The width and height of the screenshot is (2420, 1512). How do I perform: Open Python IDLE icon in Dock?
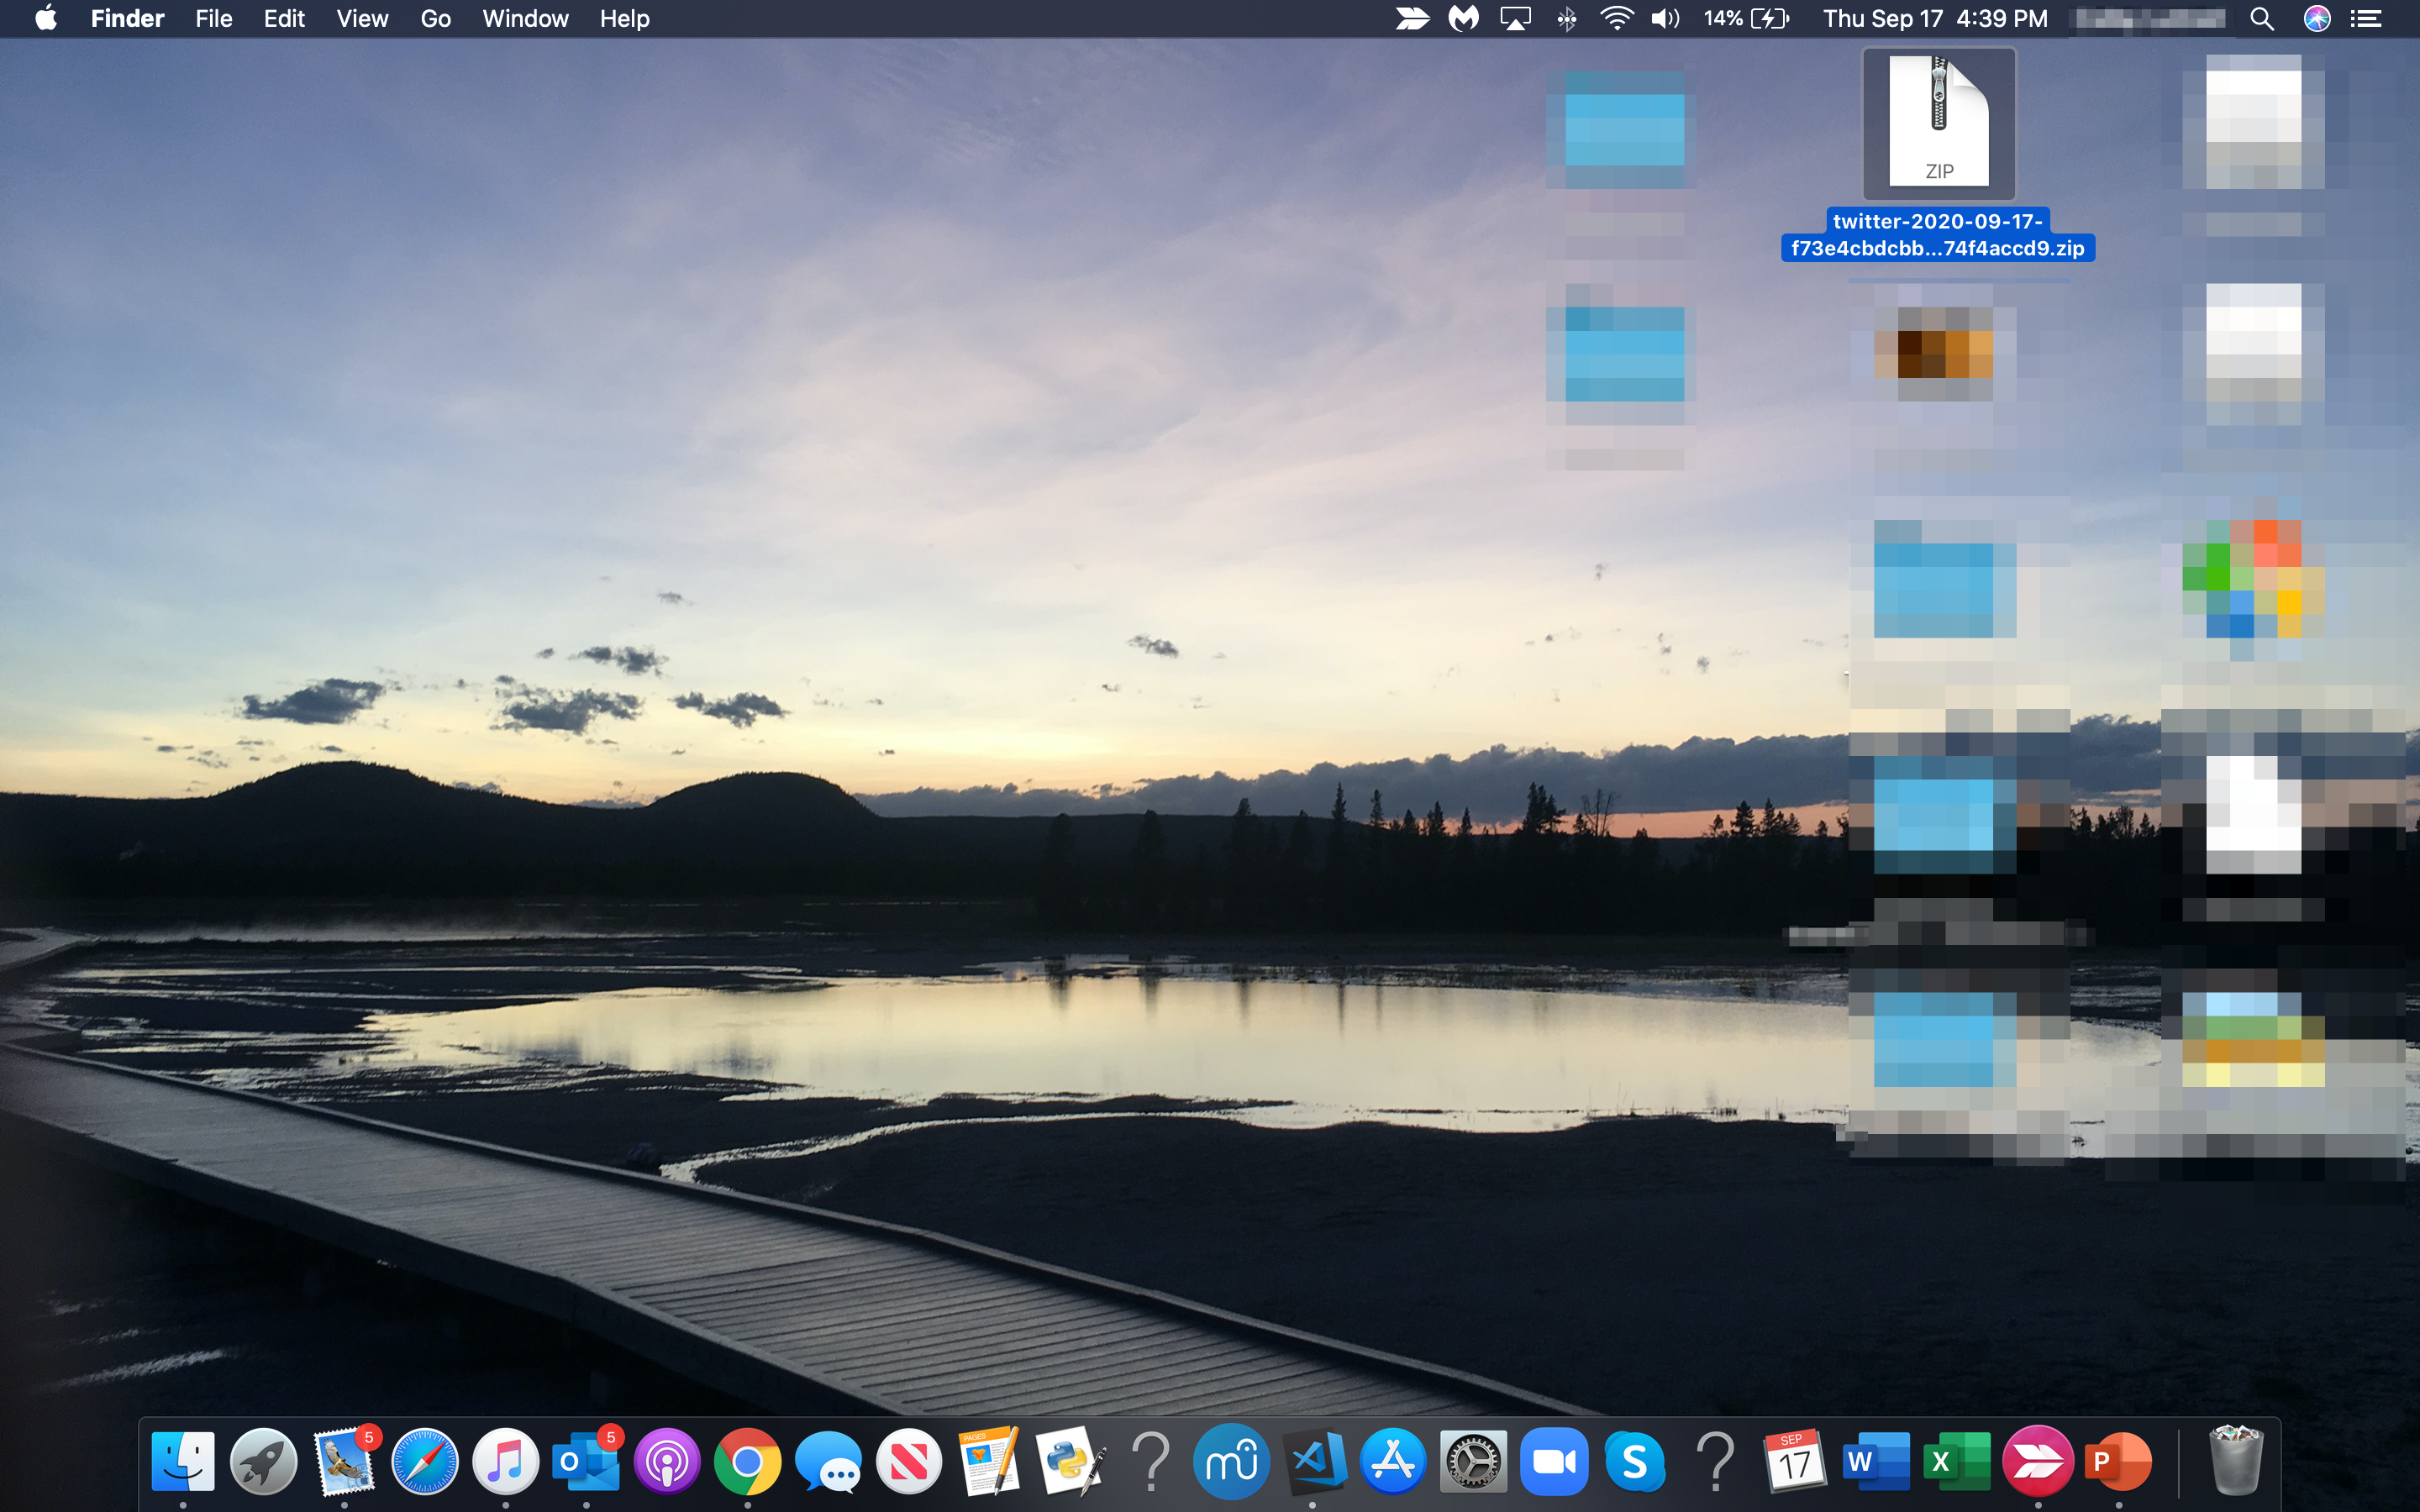click(x=1071, y=1462)
